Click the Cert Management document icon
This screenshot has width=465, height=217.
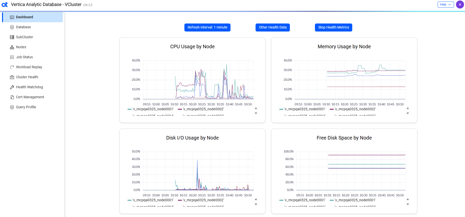click(x=12, y=97)
